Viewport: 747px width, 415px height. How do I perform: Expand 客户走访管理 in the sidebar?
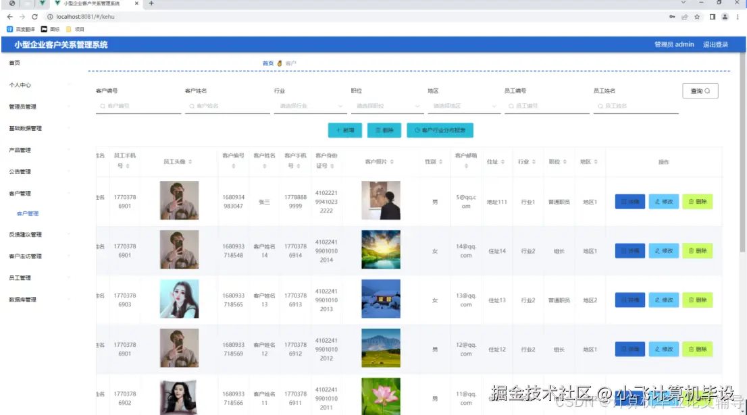(40, 256)
